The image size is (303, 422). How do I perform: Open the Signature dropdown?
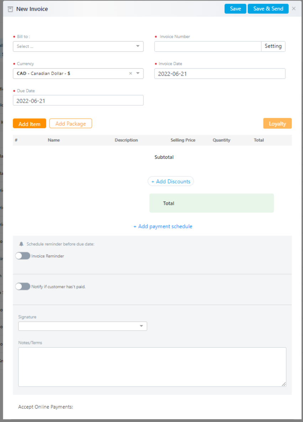pyautogui.click(x=83, y=326)
